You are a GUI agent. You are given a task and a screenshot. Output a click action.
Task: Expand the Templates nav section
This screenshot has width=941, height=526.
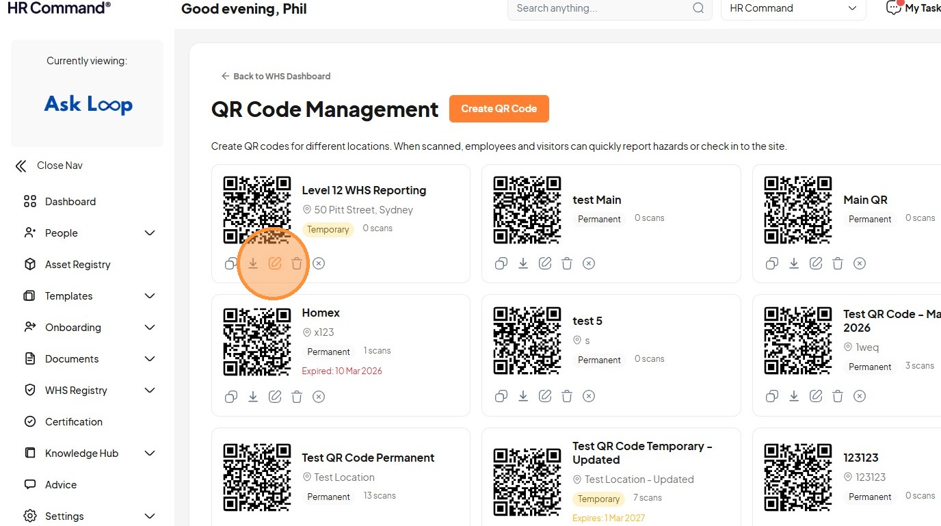click(150, 296)
